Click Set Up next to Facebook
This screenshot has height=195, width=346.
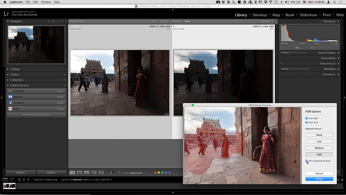(61, 103)
